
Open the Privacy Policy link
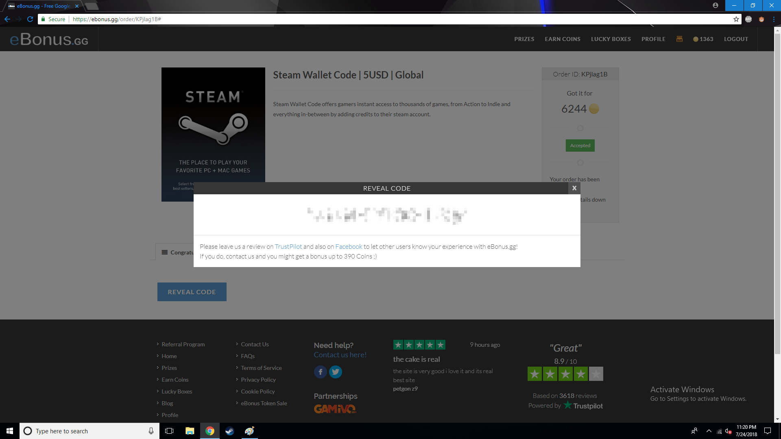point(258,380)
